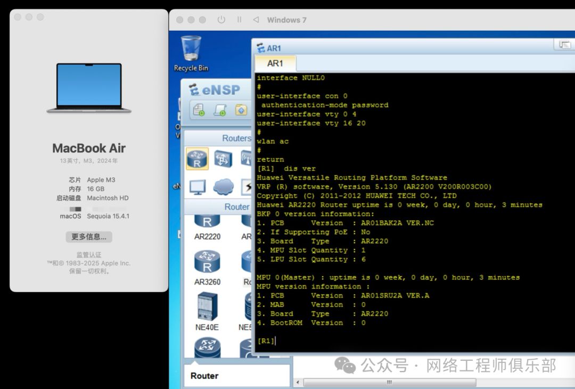Click the eNSP new topology icon
Viewport: 575px width, 389px height.
(199, 110)
